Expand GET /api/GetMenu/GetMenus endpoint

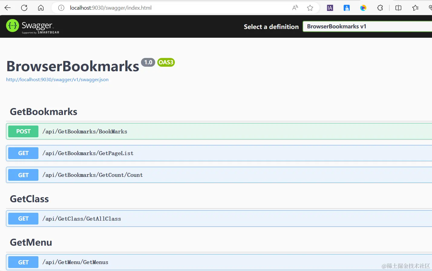(x=219, y=262)
